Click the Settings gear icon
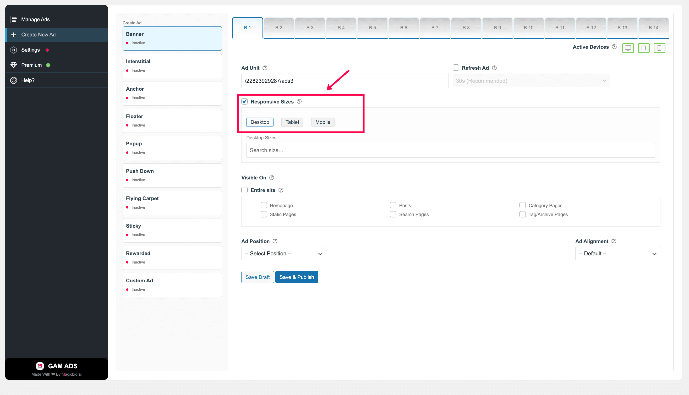The image size is (689, 395). click(x=14, y=50)
